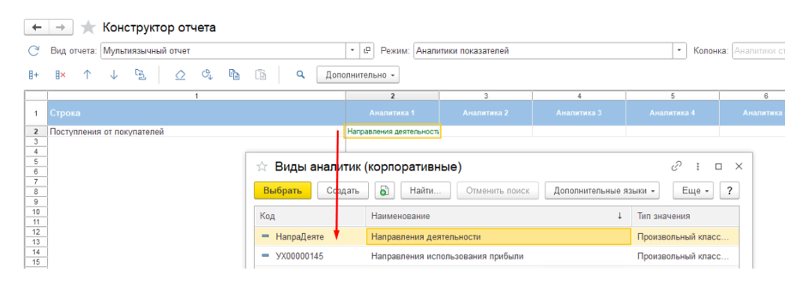Viewport: 803px width, 289px height.
Task: Refresh the report with the circular arrow icon
Action: point(33,51)
